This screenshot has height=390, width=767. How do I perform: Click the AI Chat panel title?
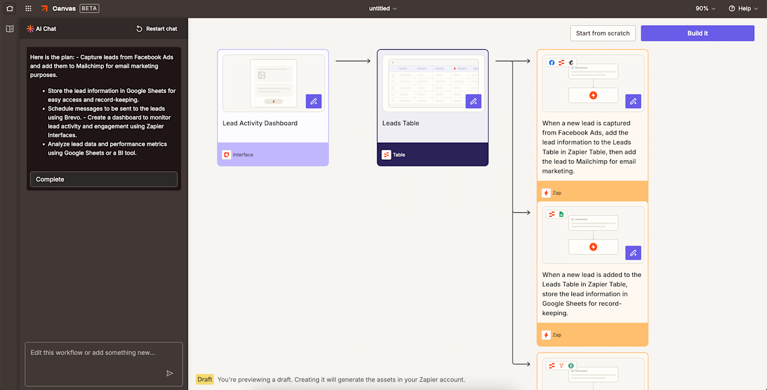tap(46, 28)
